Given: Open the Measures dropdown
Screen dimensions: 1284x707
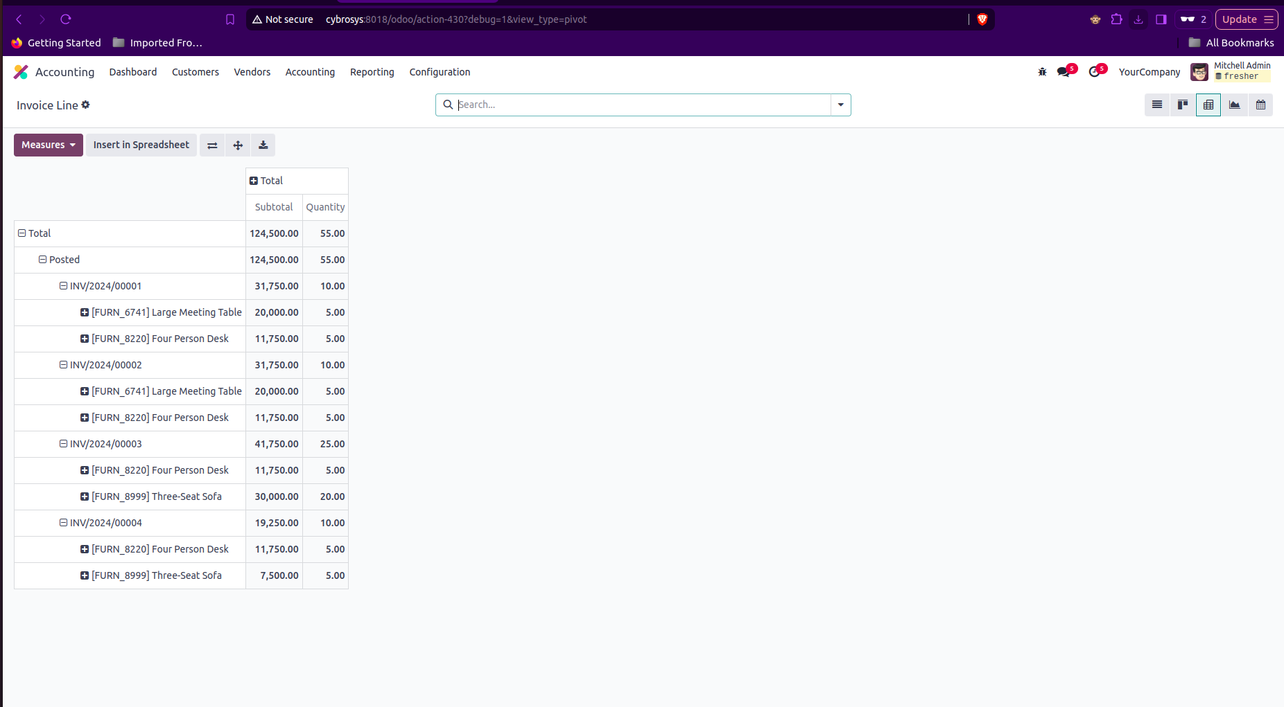Looking at the screenshot, I should [x=49, y=145].
